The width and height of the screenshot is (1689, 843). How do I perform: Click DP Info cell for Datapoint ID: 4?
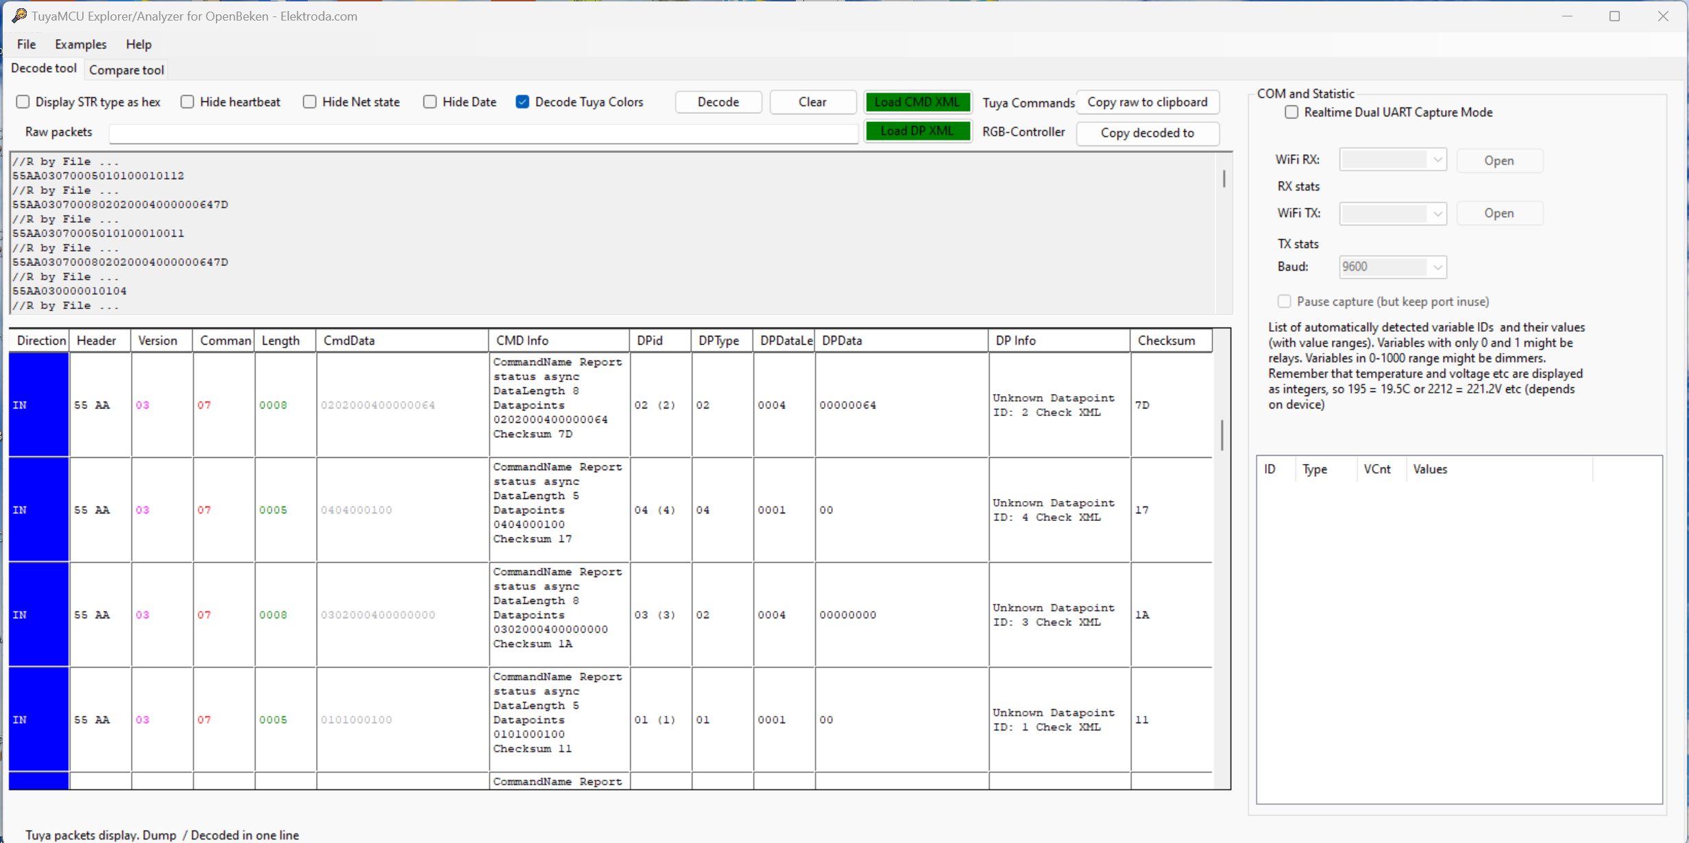(1060, 510)
